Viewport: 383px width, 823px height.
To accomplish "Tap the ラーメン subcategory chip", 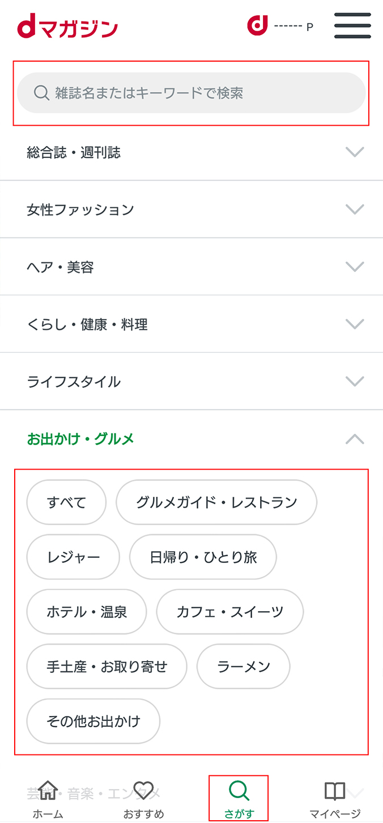I will click(x=243, y=667).
